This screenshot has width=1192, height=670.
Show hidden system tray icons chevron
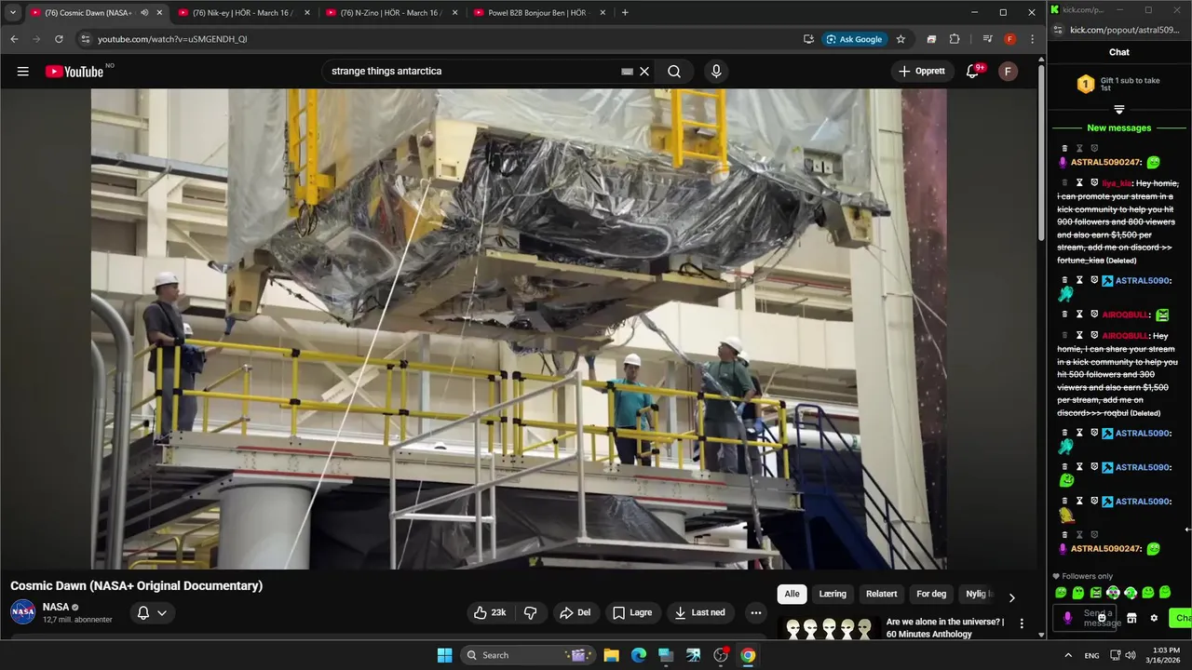point(1067,655)
